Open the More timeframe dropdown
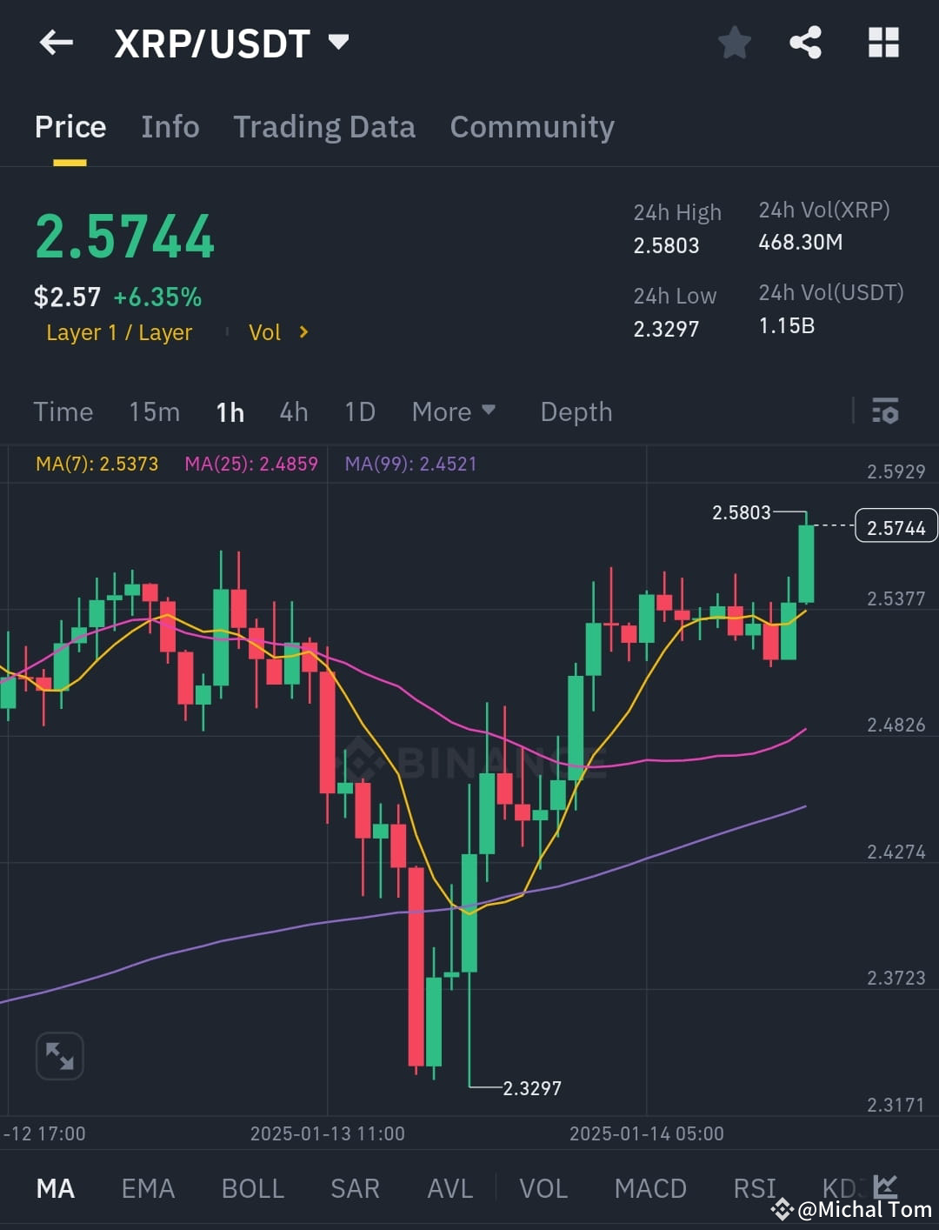 click(453, 411)
